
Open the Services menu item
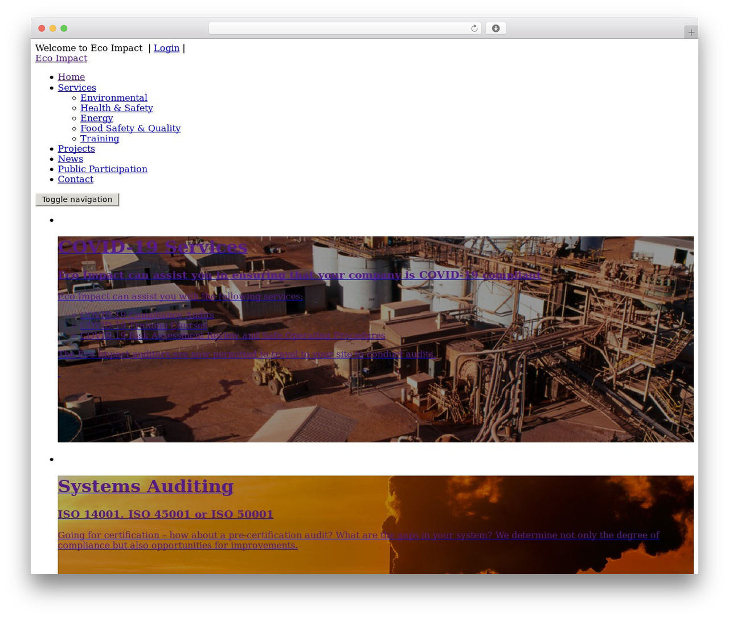(77, 88)
